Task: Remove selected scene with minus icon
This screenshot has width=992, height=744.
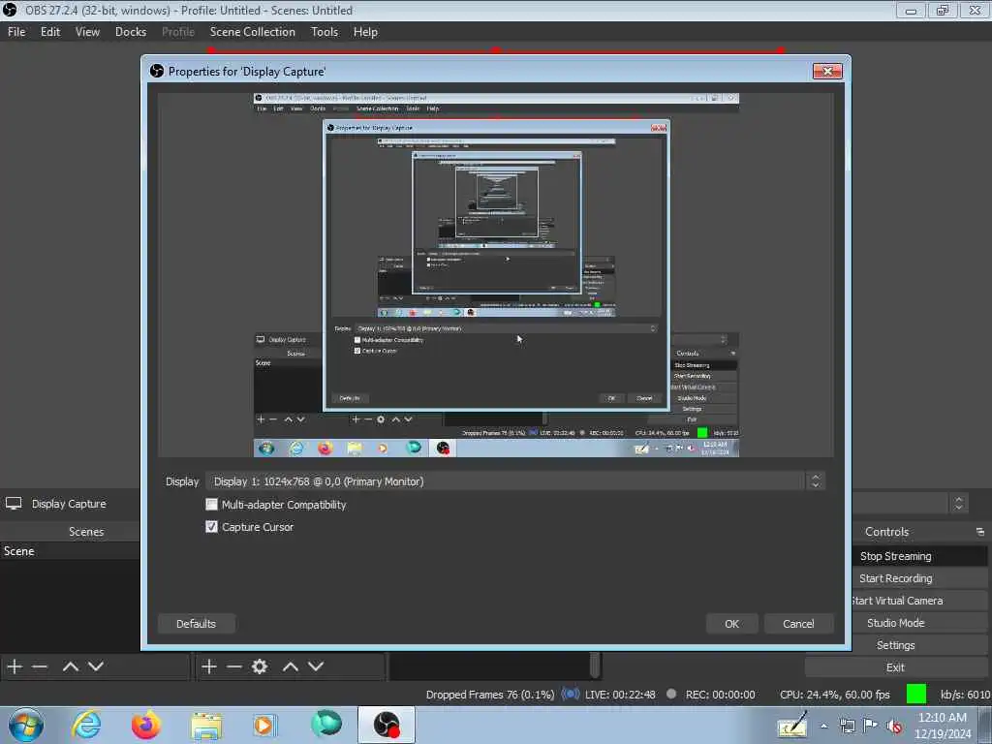Action: 39,666
